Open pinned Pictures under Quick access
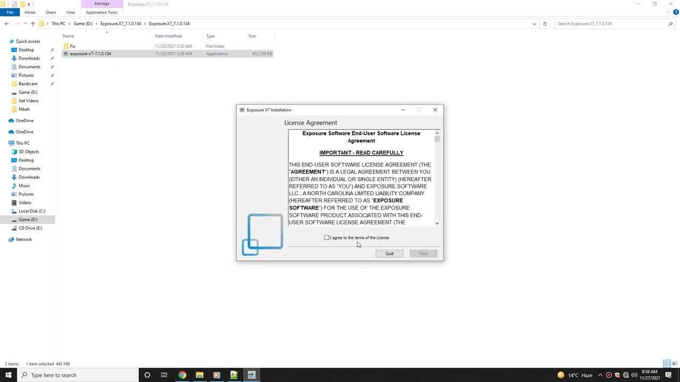Screen dimensions: 680x382 [x=26, y=75]
